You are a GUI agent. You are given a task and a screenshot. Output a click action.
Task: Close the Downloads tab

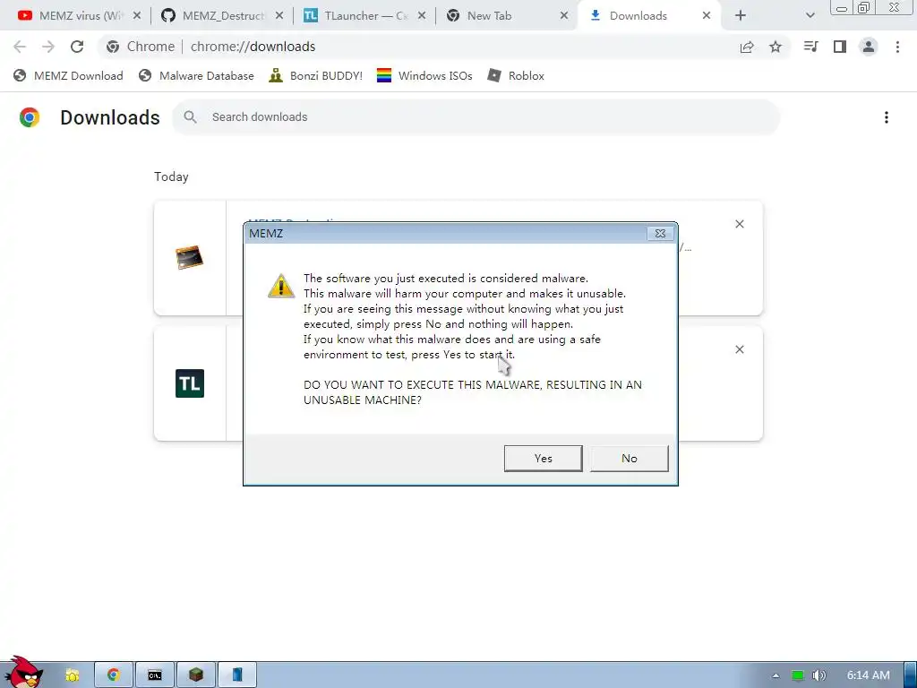tap(707, 16)
